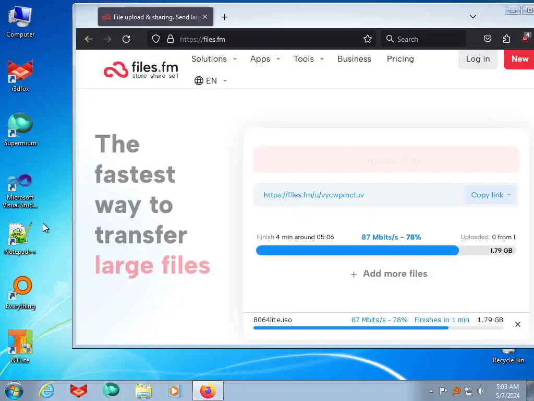Viewport: 534px width, 401px height.
Task: Click the Log in button
Action: point(478,59)
